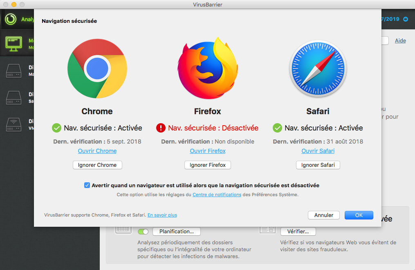Click Dern. vérification : 31 août 2018
Screen dimensions: 415x270
(x=318, y=142)
